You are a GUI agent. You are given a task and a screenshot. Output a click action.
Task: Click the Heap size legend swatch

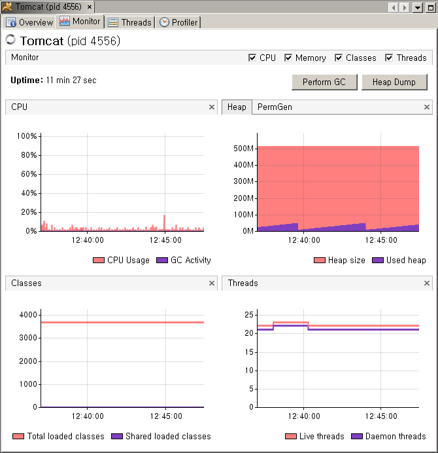pyautogui.click(x=320, y=261)
